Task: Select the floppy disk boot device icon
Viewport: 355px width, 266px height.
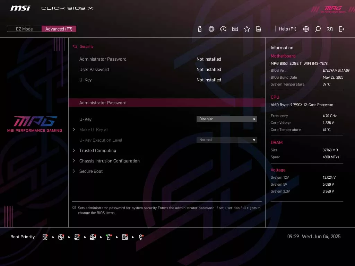Action: click(125, 237)
